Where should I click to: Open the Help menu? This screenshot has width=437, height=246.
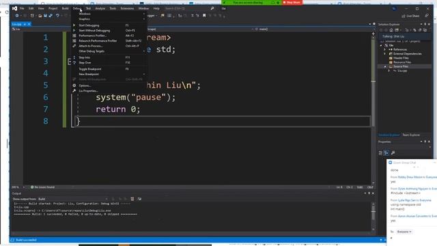pos(156,8)
